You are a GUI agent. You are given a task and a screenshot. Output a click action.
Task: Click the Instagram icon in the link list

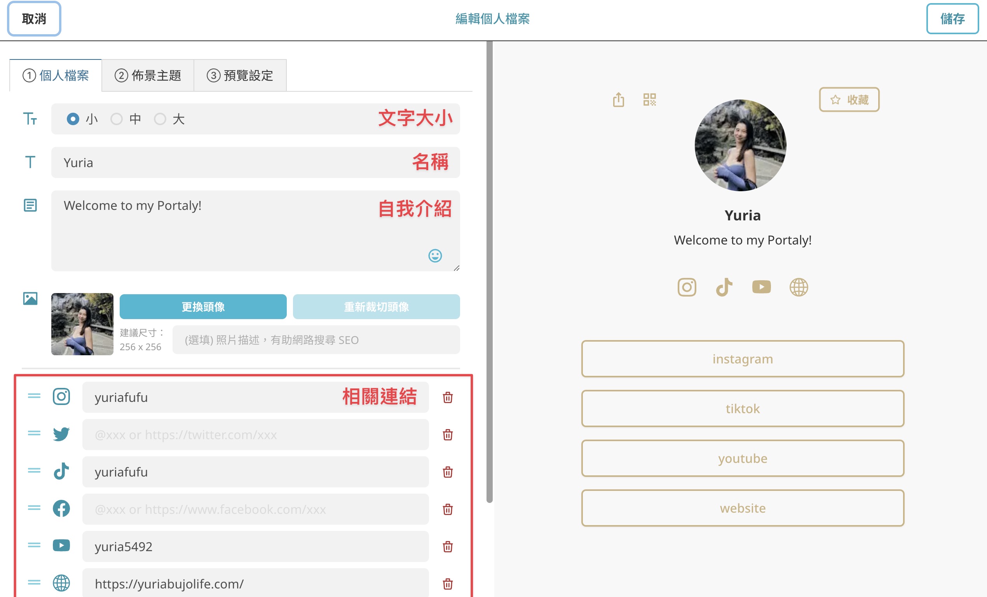pyautogui.click(x=61, y=396)
